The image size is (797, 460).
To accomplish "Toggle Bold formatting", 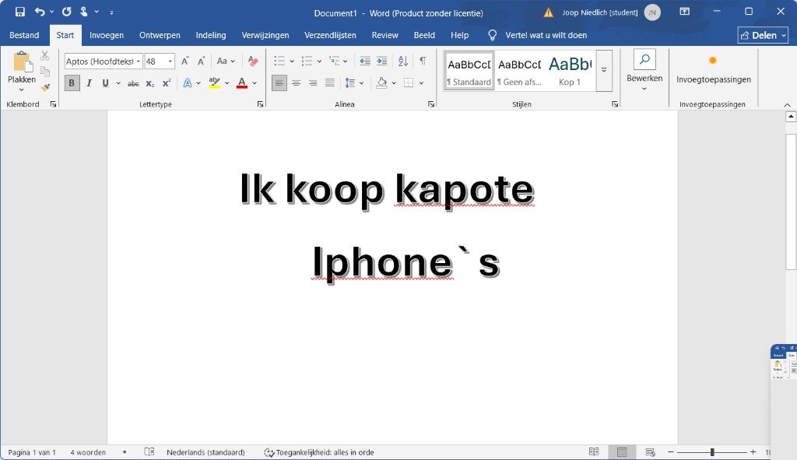I will tap(72, 83).
